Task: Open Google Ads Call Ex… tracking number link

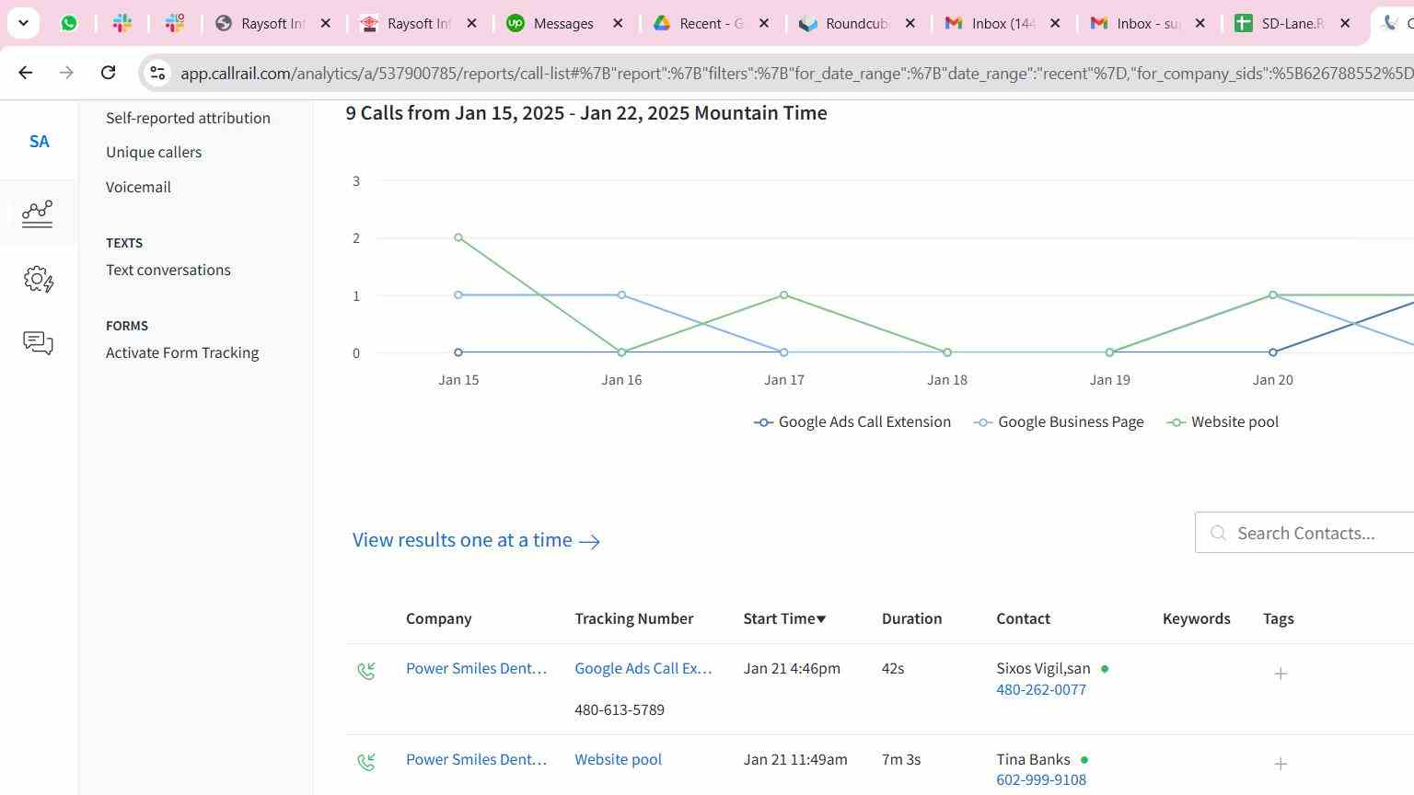Action: 643,669
